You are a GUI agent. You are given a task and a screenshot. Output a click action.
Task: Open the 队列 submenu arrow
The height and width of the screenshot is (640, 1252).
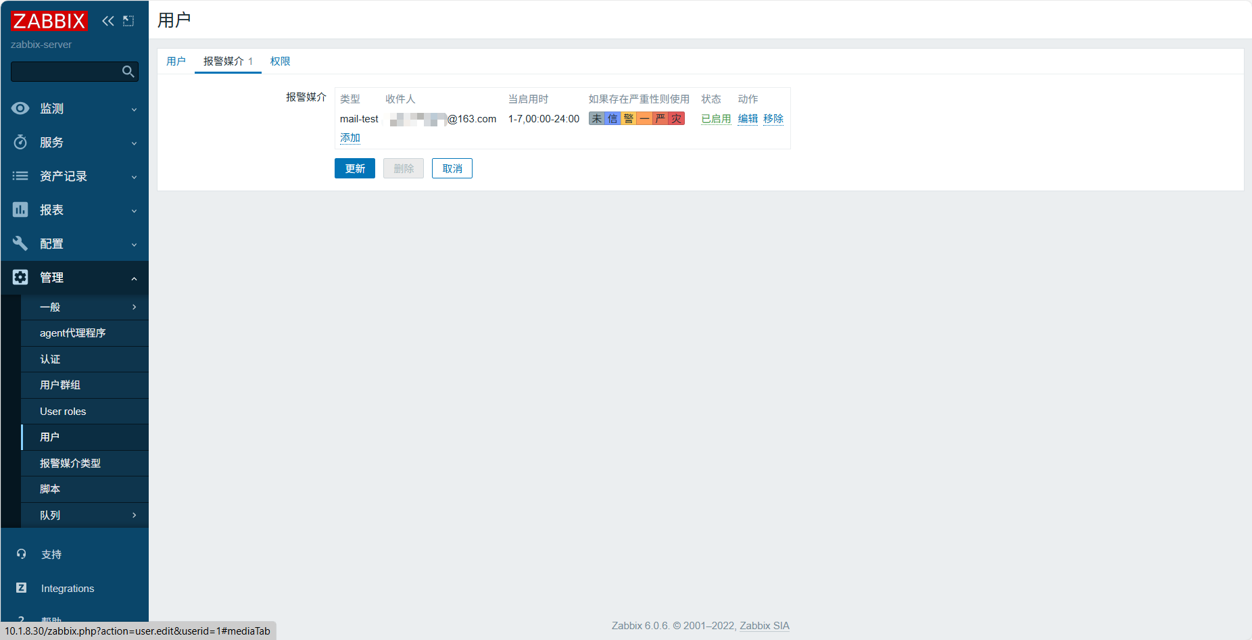pyautogui.click(x=135, y=515)
